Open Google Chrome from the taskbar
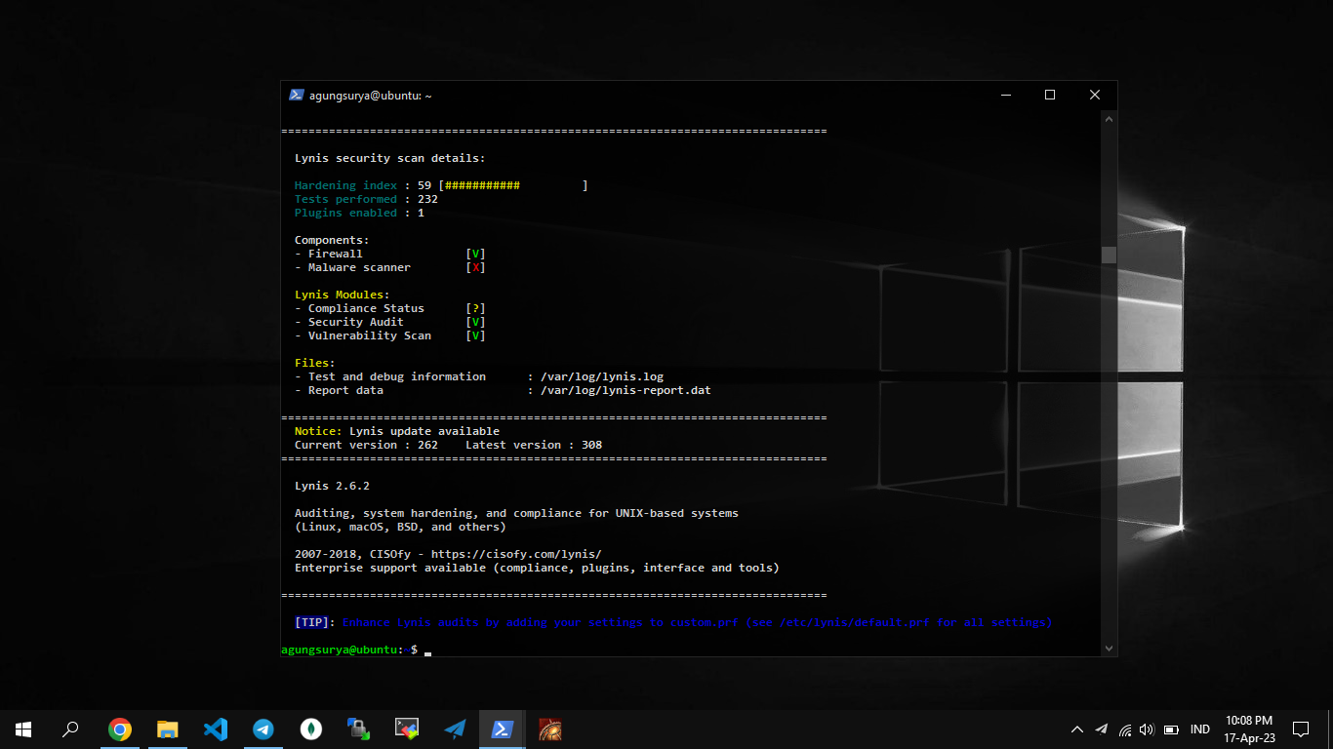The width and height of the screenshot is (1333, 749). point(120,729)
